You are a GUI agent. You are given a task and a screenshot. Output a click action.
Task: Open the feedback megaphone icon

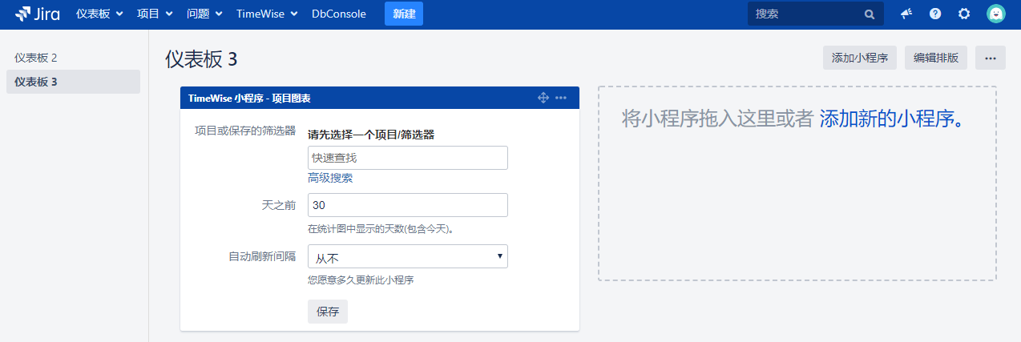(x=906, y=14)
